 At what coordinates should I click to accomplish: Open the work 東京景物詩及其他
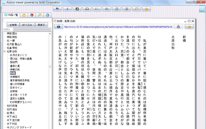tap(20, 81)
